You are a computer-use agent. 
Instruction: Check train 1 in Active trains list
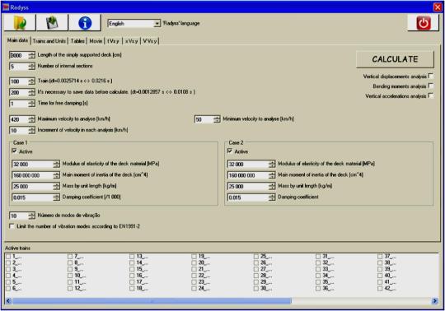[x=8, y=257]
